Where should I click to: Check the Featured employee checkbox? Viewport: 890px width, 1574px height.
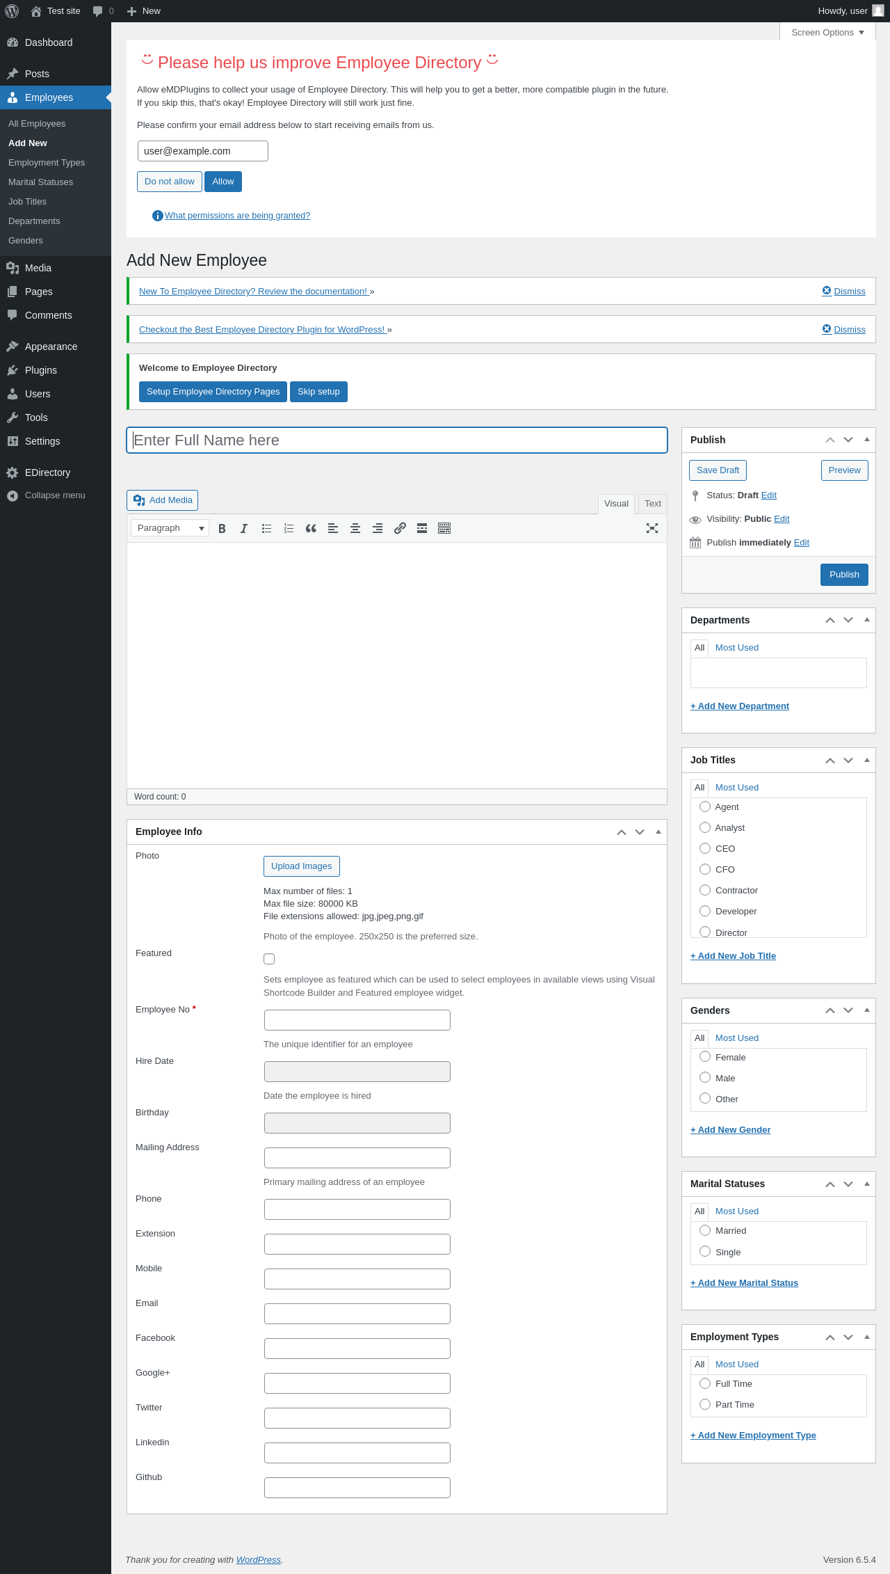[269, 959]
